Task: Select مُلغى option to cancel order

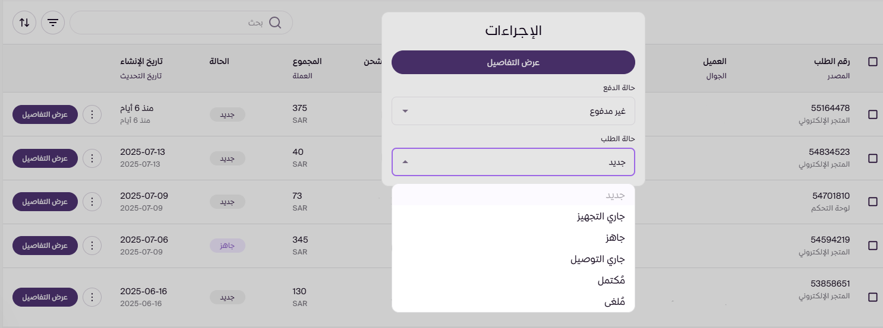Action: pyautogui.click(x=614, y=302)
